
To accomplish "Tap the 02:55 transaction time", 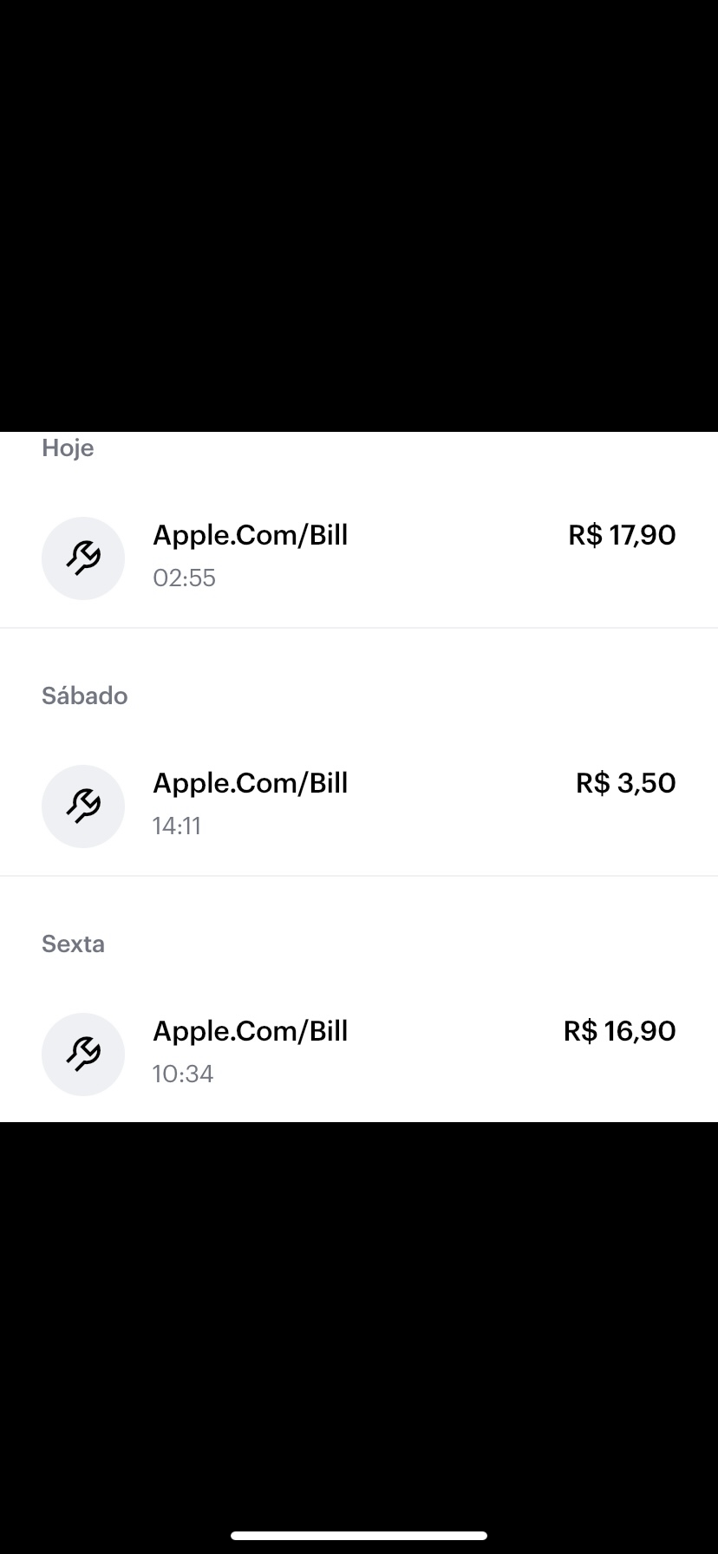I will [184, 578].
